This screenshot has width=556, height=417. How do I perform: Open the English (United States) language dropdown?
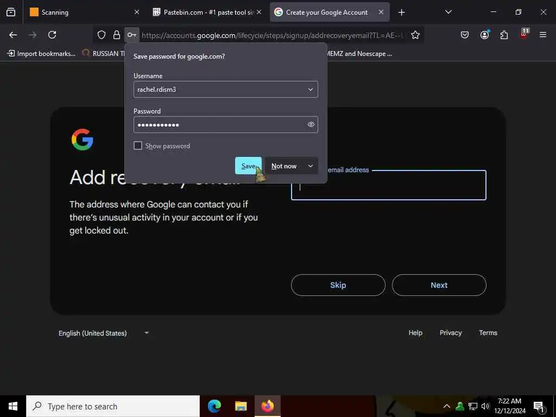[104, 333]
